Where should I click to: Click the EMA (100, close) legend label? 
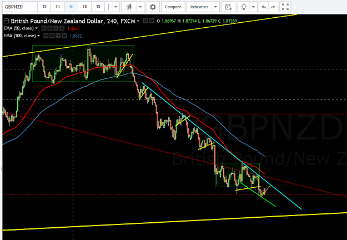point(20,36)
